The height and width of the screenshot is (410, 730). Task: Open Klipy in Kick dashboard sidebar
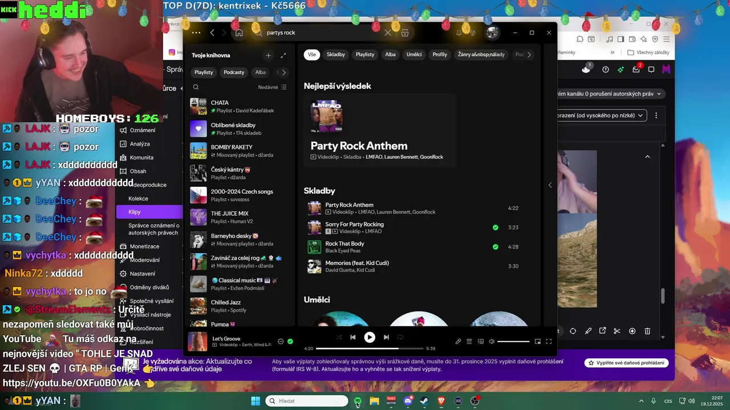[149, 212]
